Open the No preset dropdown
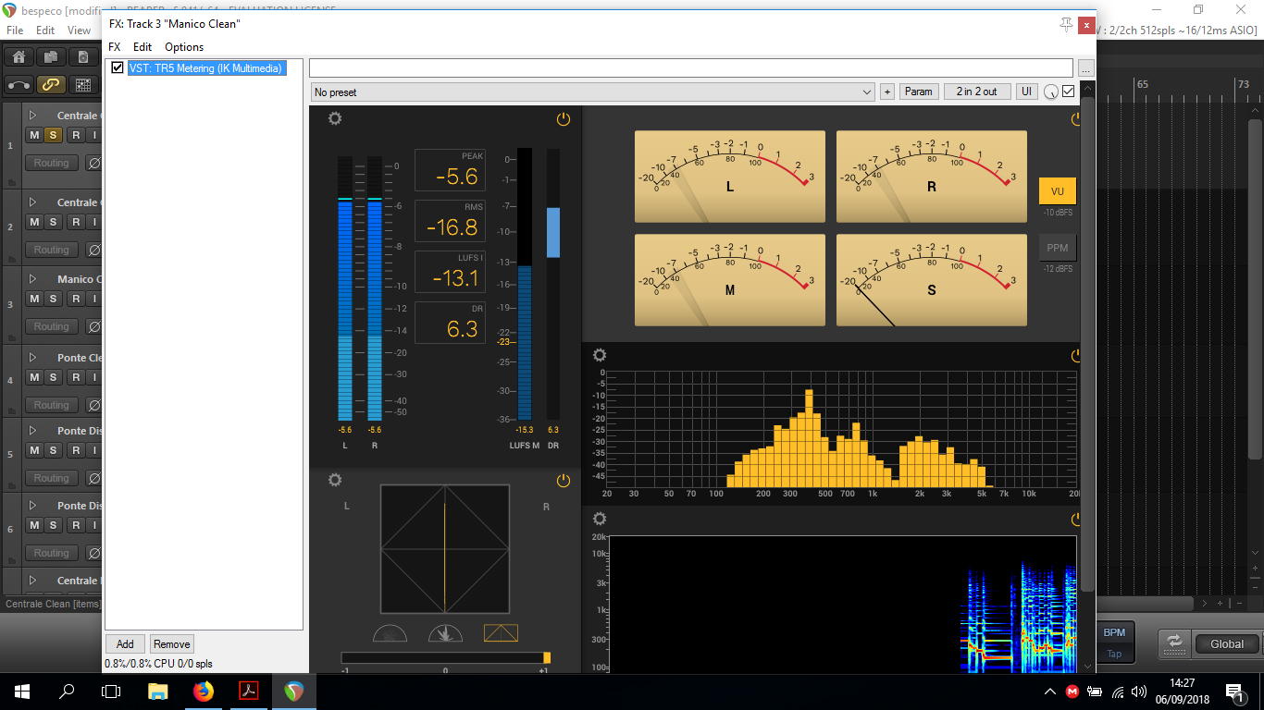This screenshot has width=1264, height=710. coord(592,92)
